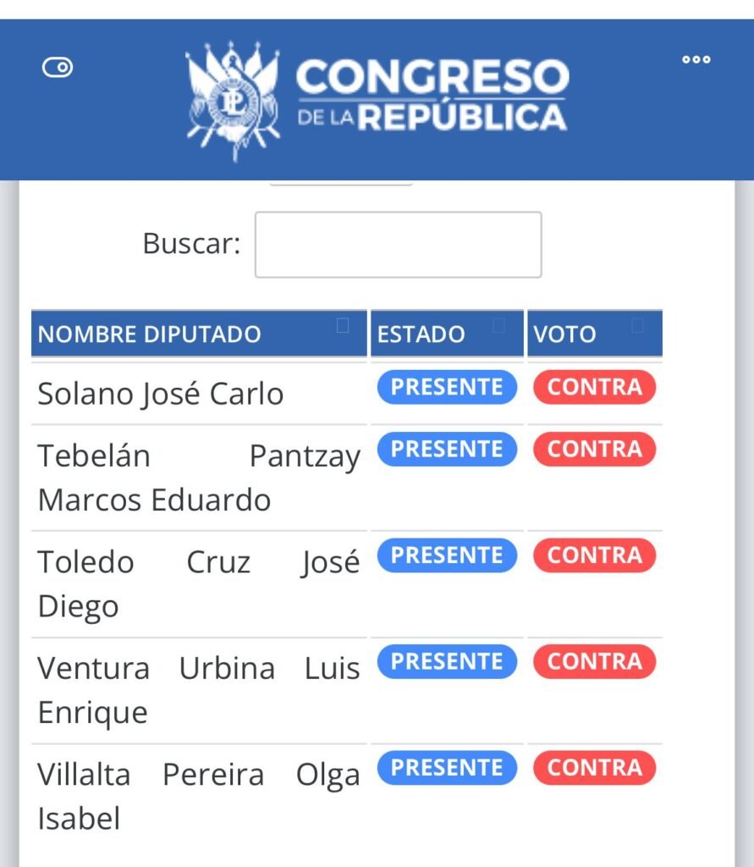Click the Congreso de la República emblem logo

[x=231, y=101]
